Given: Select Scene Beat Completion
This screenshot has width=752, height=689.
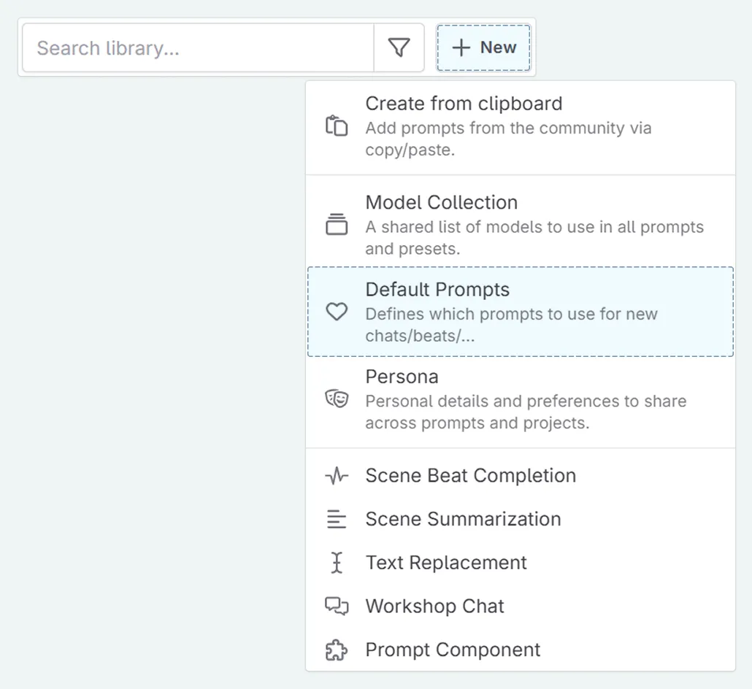Looking at the screenshot, I should coord(470,475).
